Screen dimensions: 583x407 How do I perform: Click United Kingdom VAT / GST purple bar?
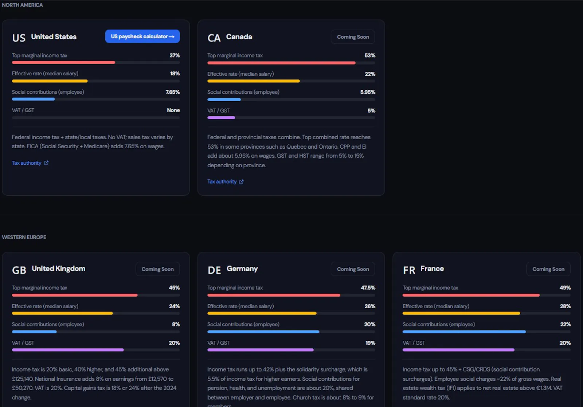68,350
